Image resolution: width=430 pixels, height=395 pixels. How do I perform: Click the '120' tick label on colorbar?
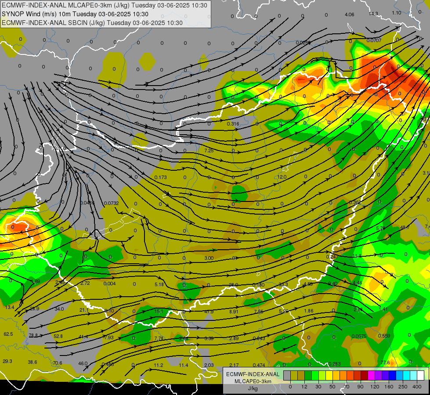pyautogui.click(x=375, y=387)
